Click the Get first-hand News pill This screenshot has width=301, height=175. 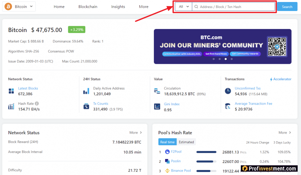[216, 54]
